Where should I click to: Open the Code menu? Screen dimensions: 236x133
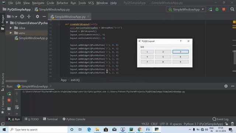coord(50,3)
